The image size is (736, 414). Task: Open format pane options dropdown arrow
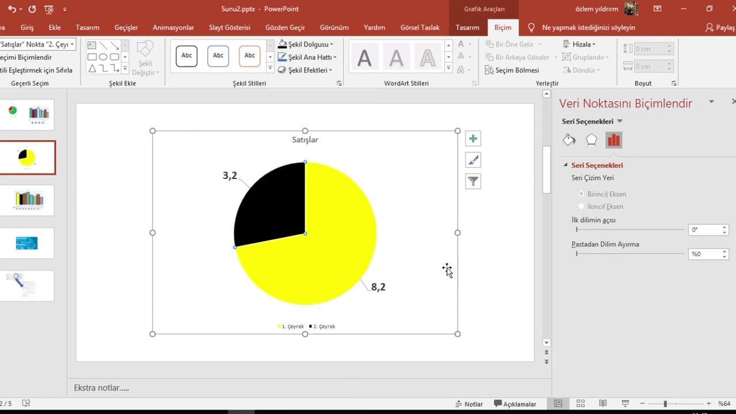coord(711,102)
